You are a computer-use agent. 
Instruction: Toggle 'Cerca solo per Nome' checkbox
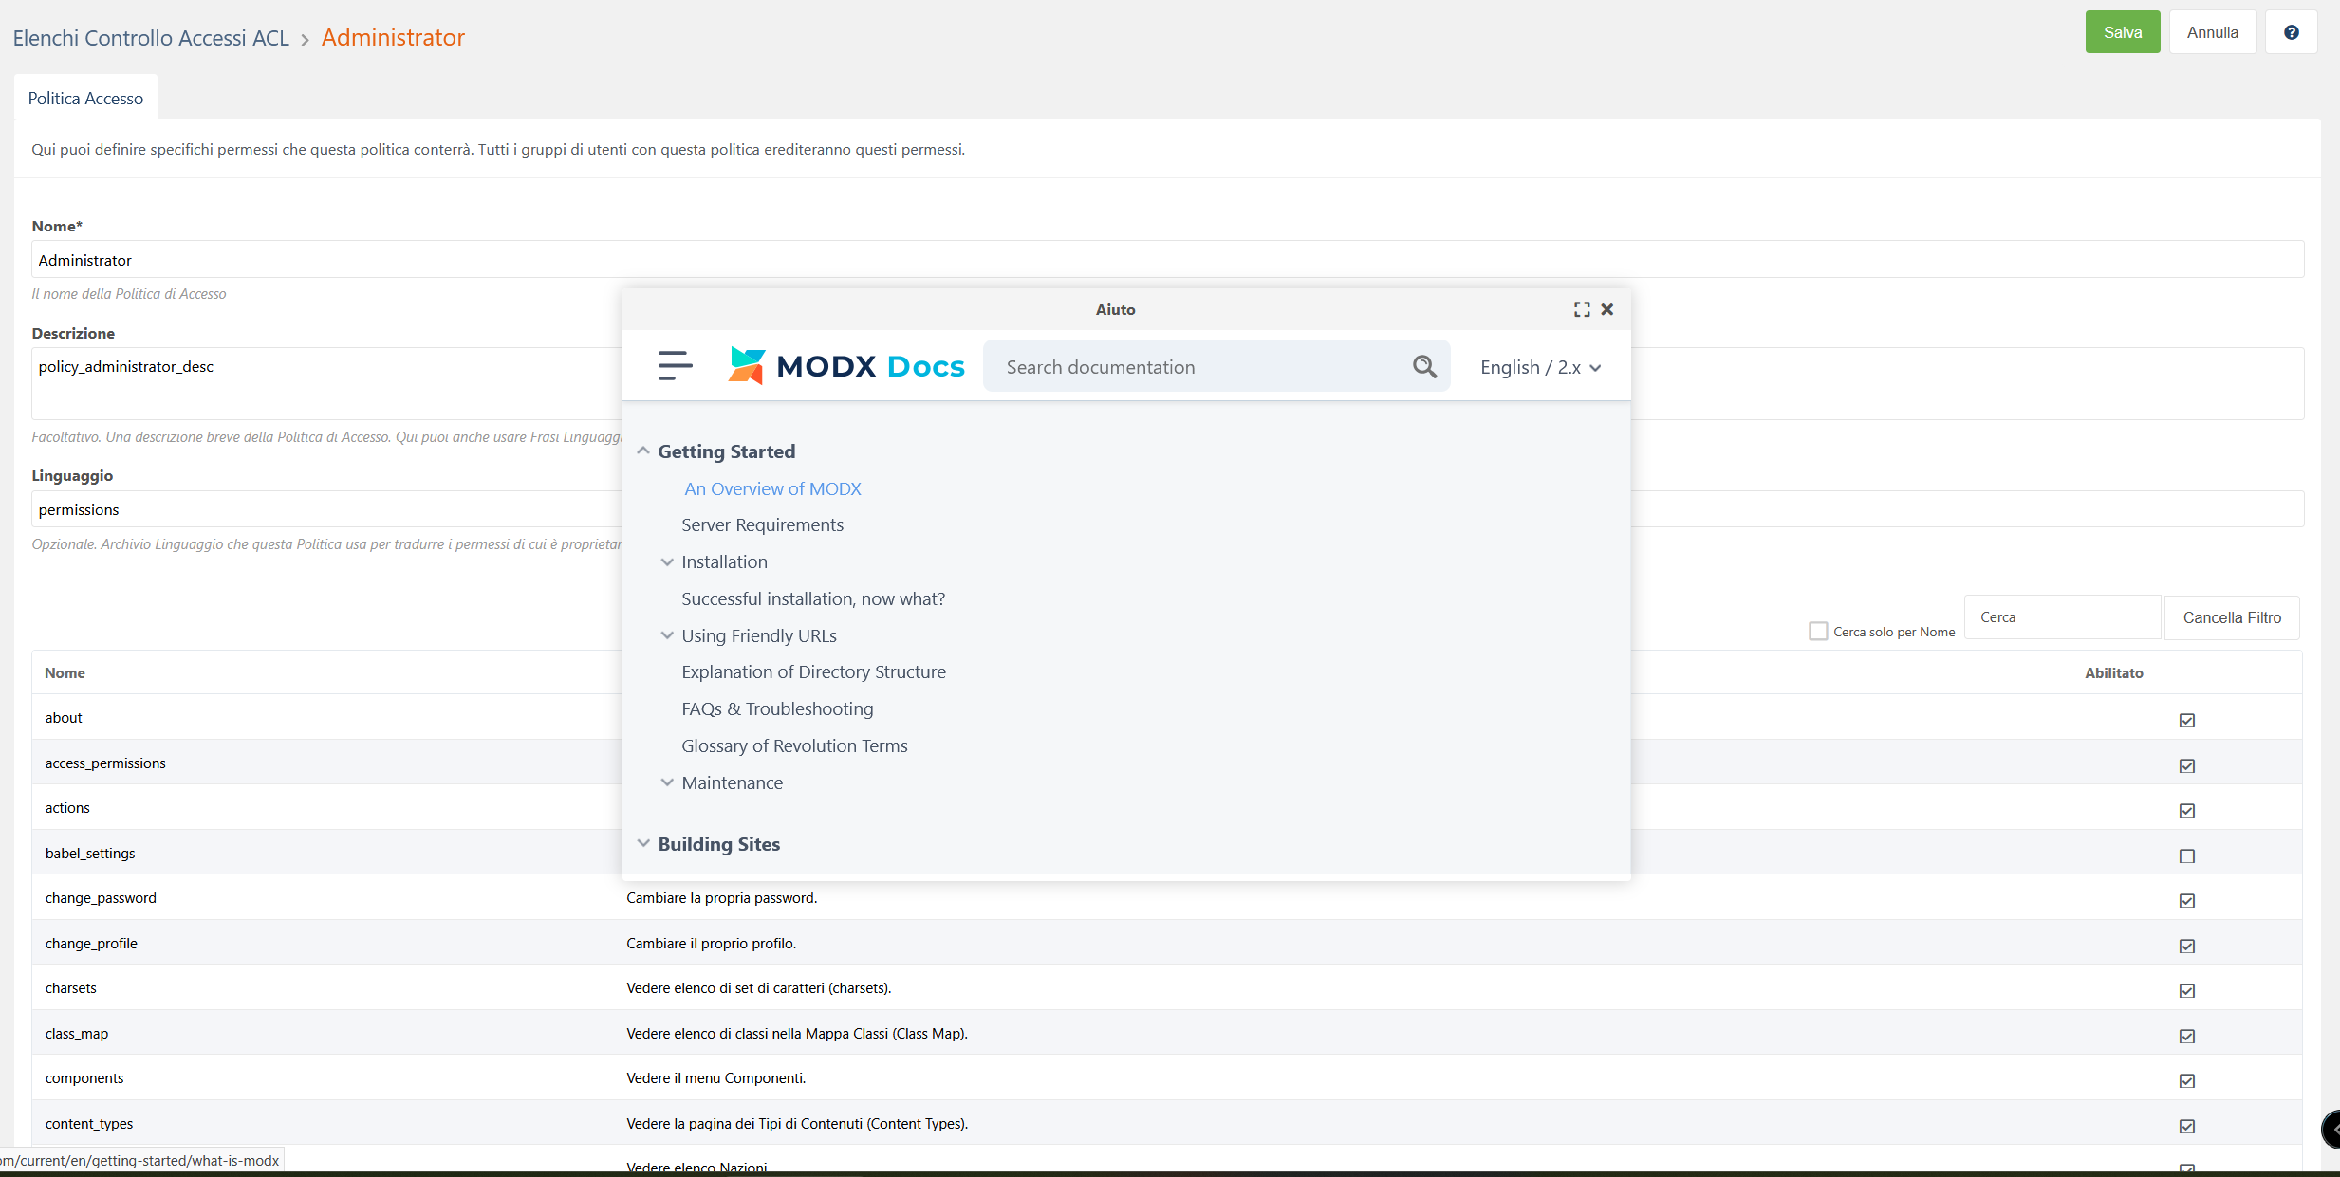(1818, 631)
